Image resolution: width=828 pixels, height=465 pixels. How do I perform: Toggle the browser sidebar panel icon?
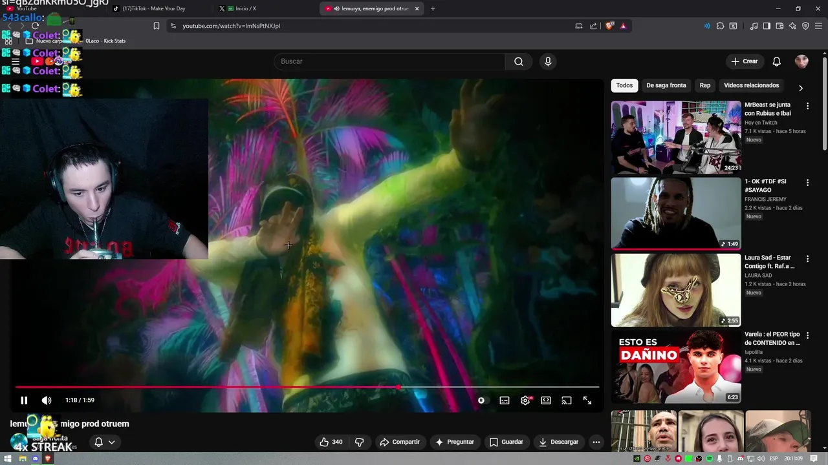(767, 26)
